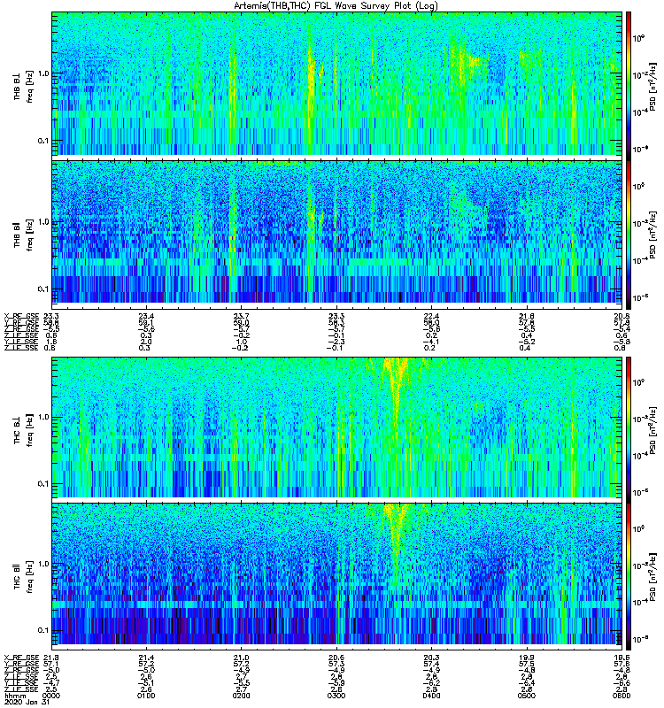664x708 pixels.
Task: Click the 0.1 frequency tick of the THB B-perpendicular panel
Action: coord(43,141)
